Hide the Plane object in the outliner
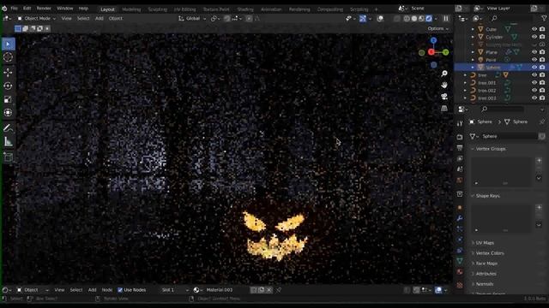549x308 pixels. 534,52
